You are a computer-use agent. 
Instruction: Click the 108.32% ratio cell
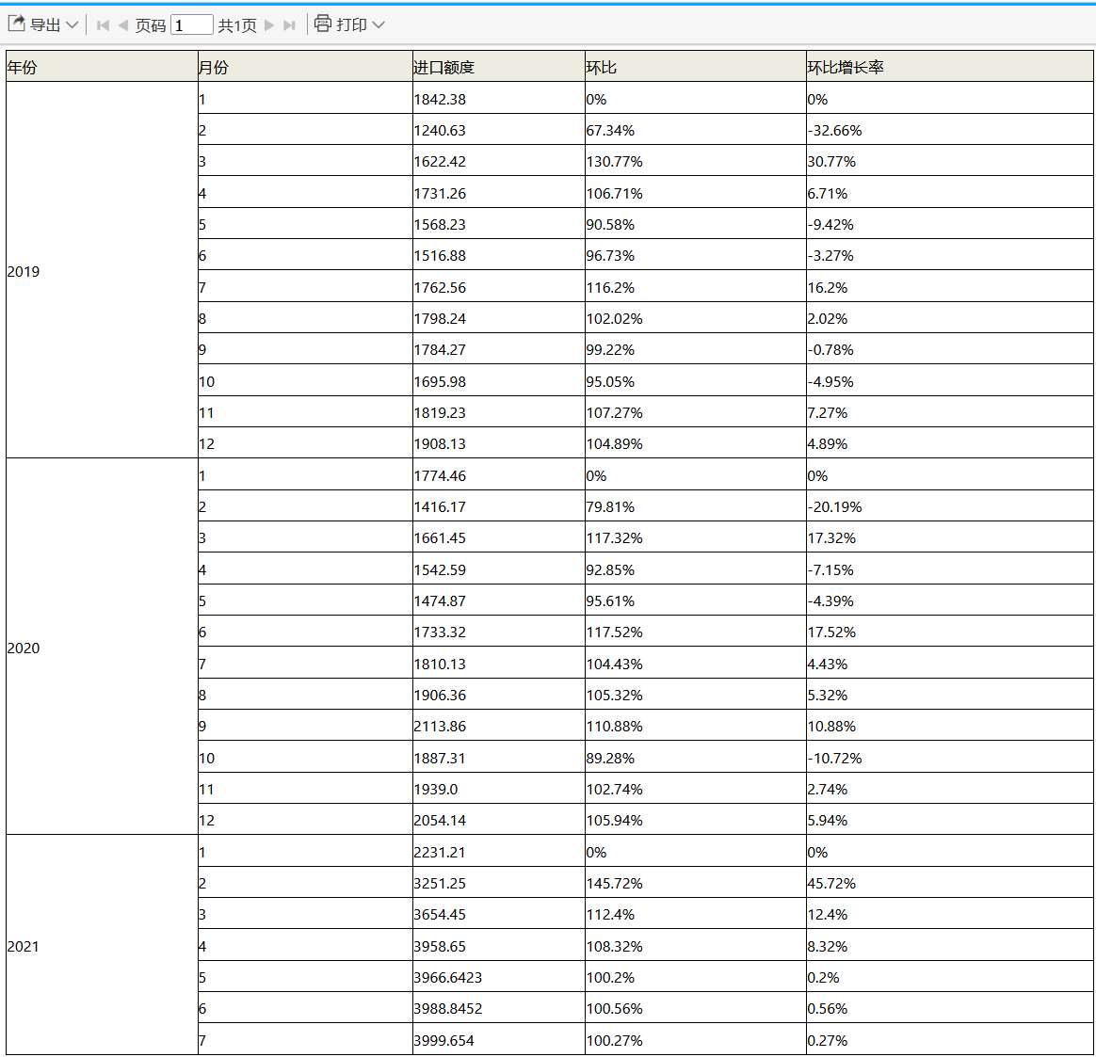click(696, 945)
